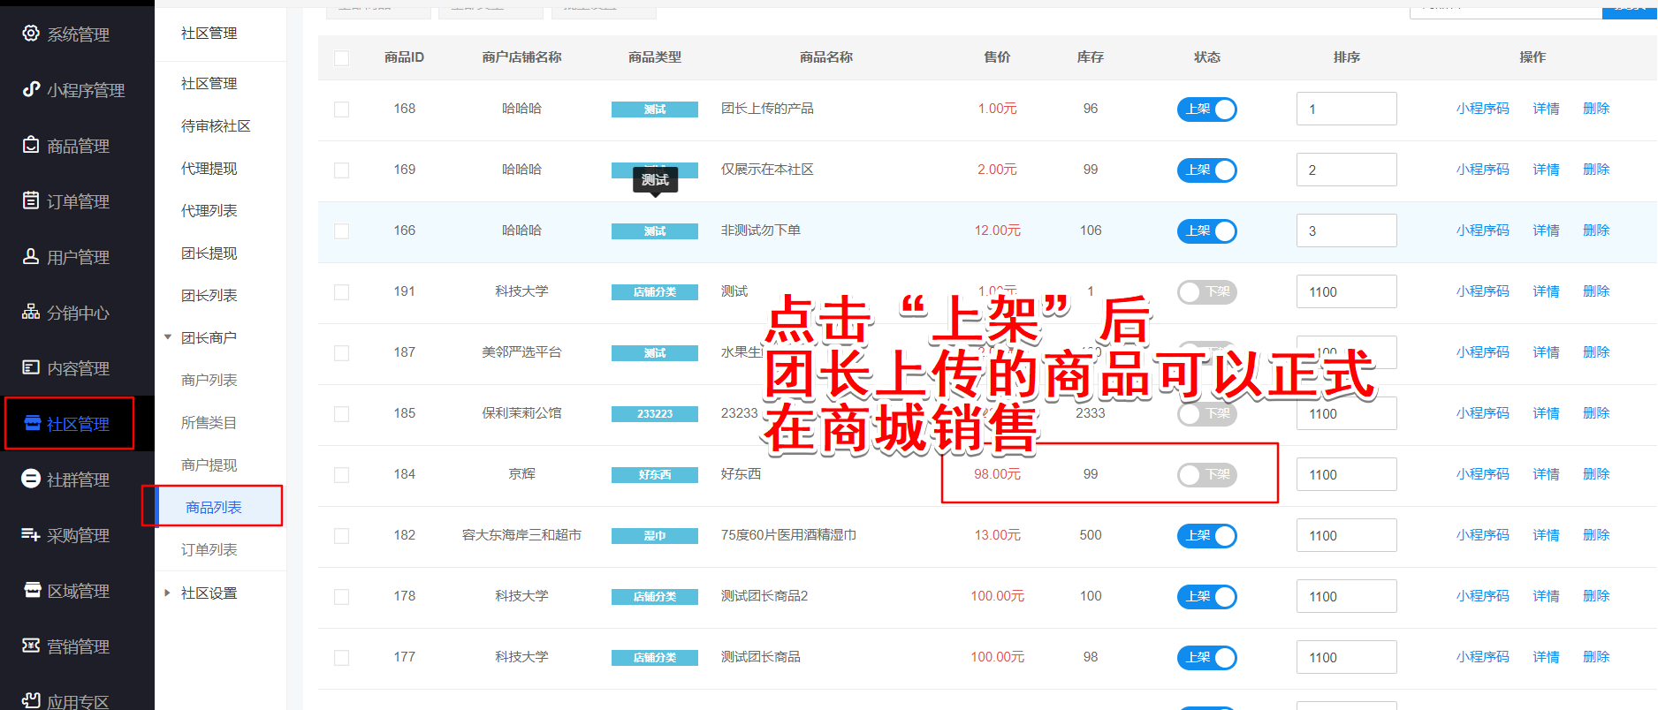Viewport: 1658px width, 710px height.
Task: Click the sort order field for product 182
Action: pyautogui.click(x=1346, y=535)
